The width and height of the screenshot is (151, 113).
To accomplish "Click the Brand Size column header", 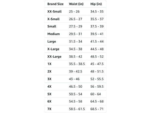I will pos(55,4).
